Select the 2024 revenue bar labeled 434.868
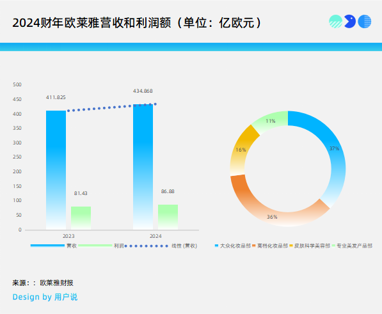This screenshot has width=382, height=314. (x=143, y=167)
